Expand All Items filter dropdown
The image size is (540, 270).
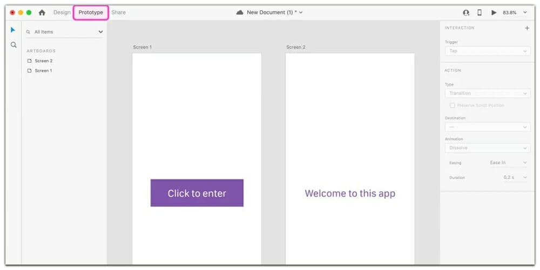(x=100, y=32)
